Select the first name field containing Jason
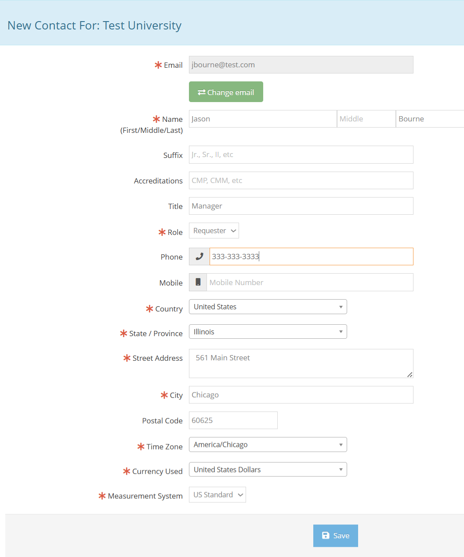 pyautogui.click(x=262, y=118)
